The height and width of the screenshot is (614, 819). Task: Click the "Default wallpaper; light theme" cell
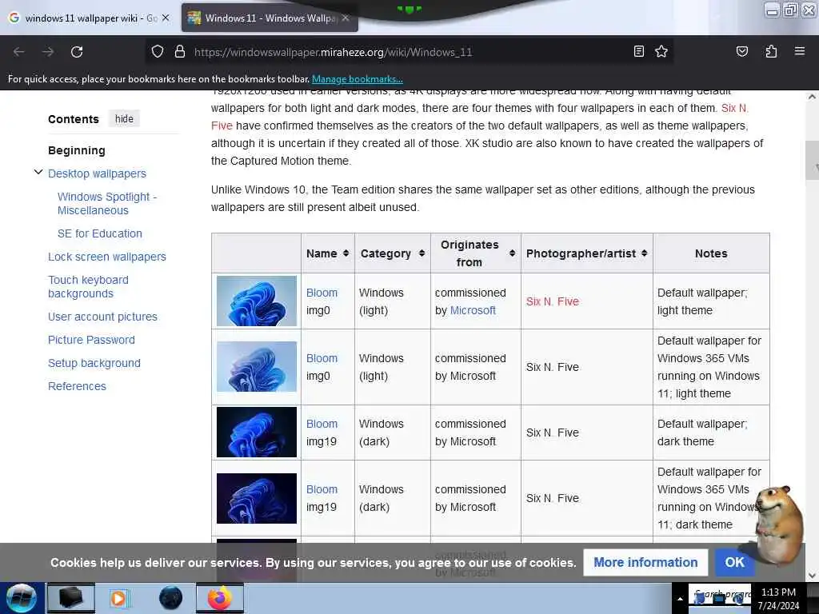click(x=711, y=301)
